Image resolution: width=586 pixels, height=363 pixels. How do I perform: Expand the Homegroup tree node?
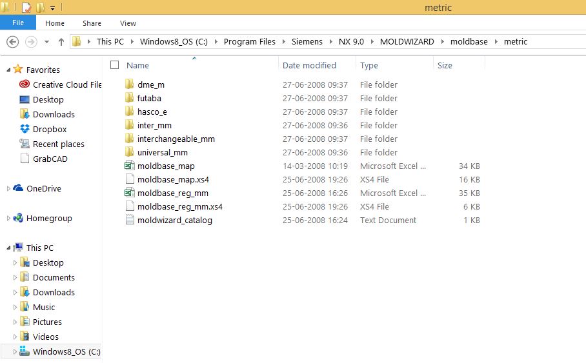point(8,218)
